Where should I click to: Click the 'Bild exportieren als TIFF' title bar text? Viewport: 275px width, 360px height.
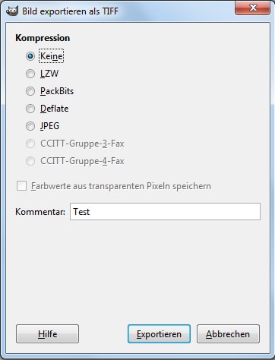click(x=70, y=11)
